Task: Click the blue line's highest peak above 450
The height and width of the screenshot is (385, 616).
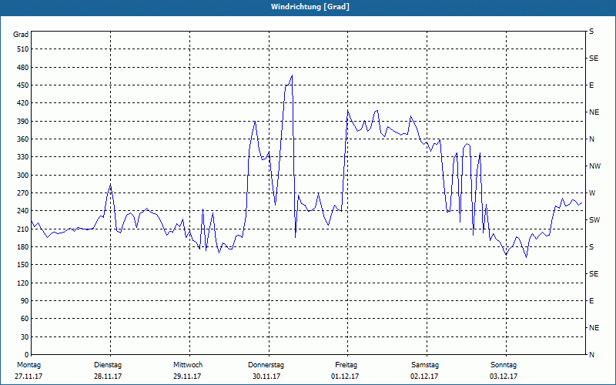Action: pyautogui.click(x=292, y=75)
